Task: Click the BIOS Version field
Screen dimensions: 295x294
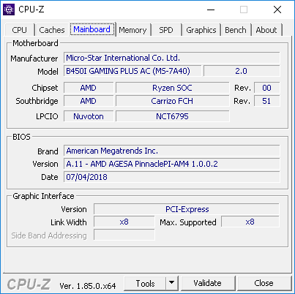Action: pyautogui.click(x=172, y=164)
